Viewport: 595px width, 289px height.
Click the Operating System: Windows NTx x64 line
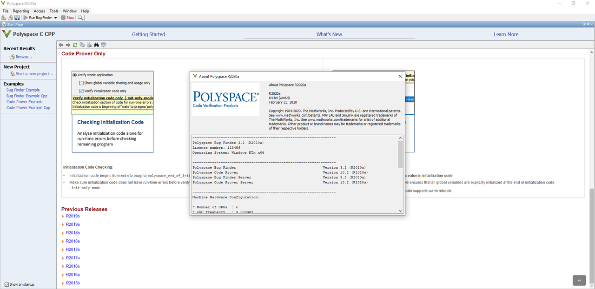tap(229, 152)
